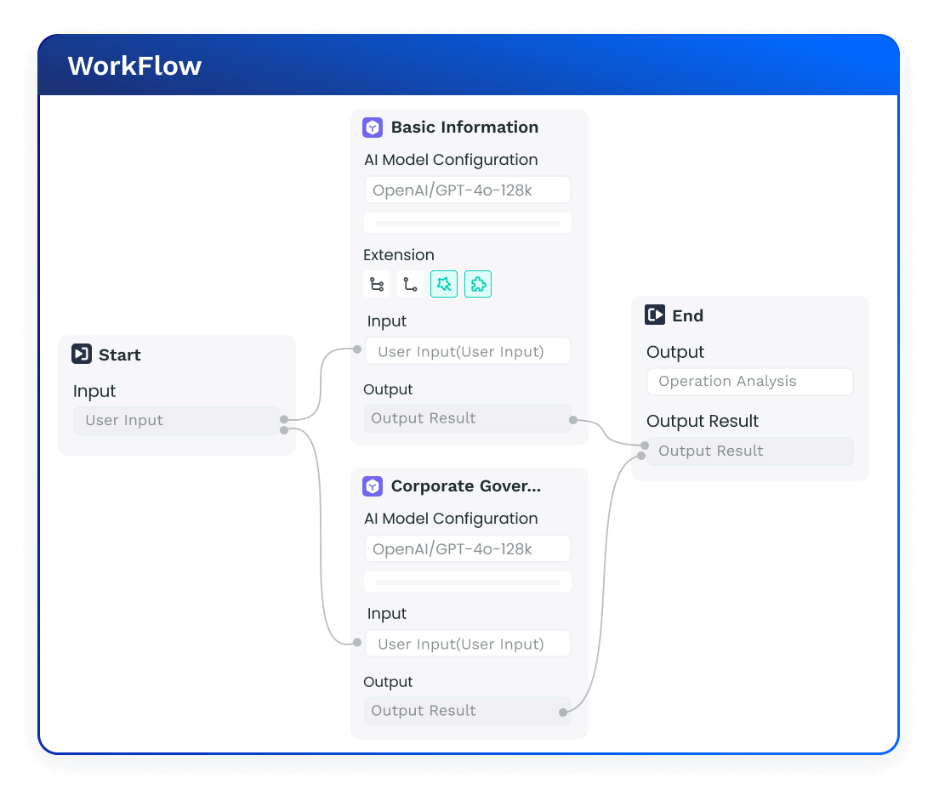Click the slider bar in Corporate Governance node
This screenshot has width=939, height=789.
pos(467,582)
